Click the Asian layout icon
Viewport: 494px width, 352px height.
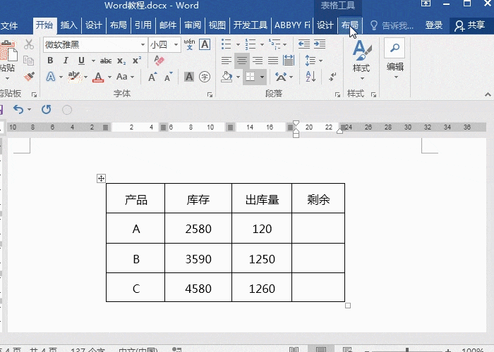(x=281, y=77)
